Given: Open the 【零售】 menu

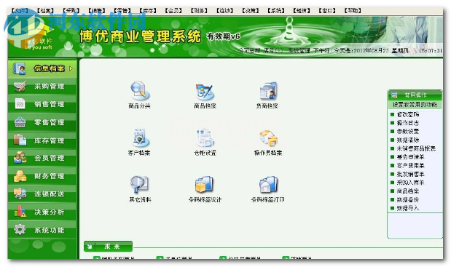Looking at the screenshot, I should tap(122, 11).
